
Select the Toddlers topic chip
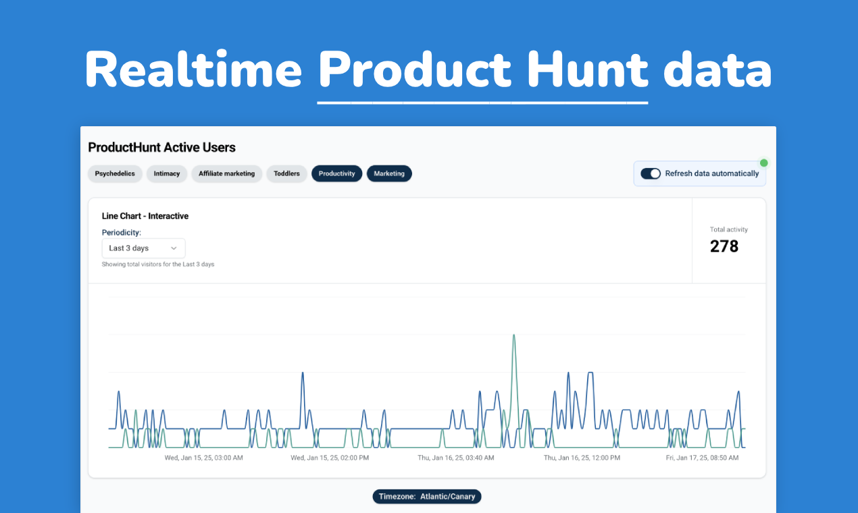point(287,173)
